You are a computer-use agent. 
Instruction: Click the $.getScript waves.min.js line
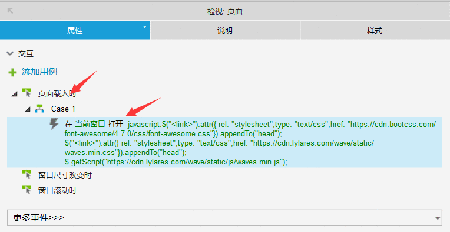pyautogui.click(x=176, y=162)
